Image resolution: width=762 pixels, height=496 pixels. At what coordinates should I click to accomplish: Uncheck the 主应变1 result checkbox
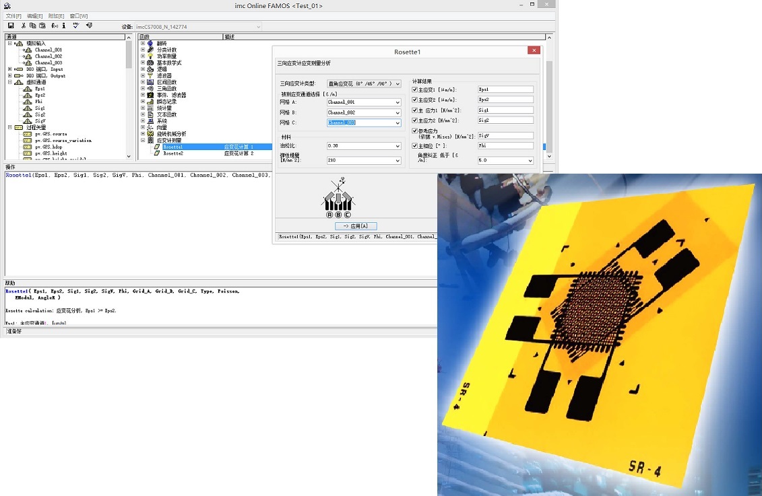(414, 90)
